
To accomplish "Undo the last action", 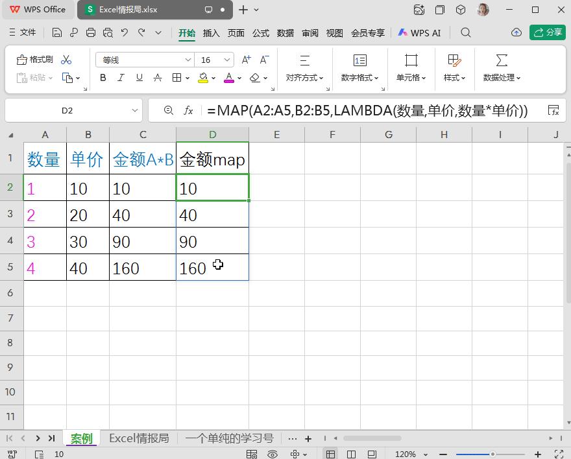I will [x=125, y=32].
